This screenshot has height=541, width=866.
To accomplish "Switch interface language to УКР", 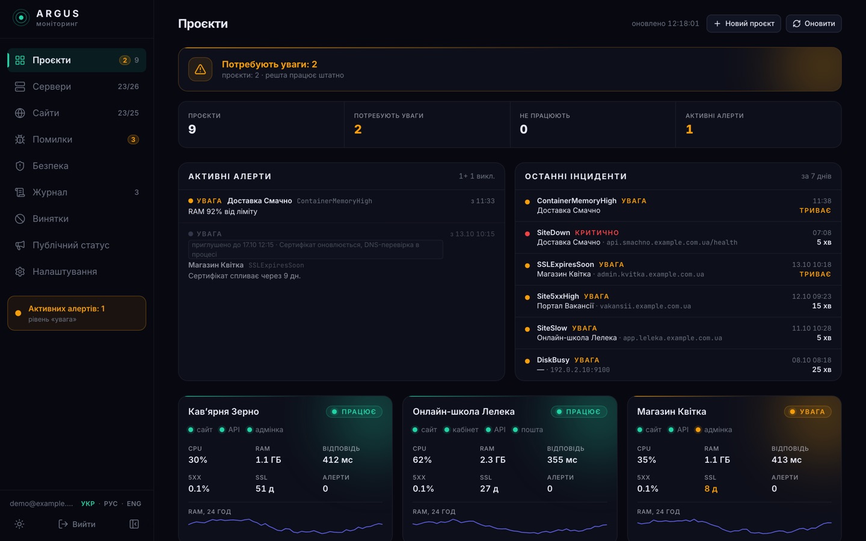I will pos(88,504).
